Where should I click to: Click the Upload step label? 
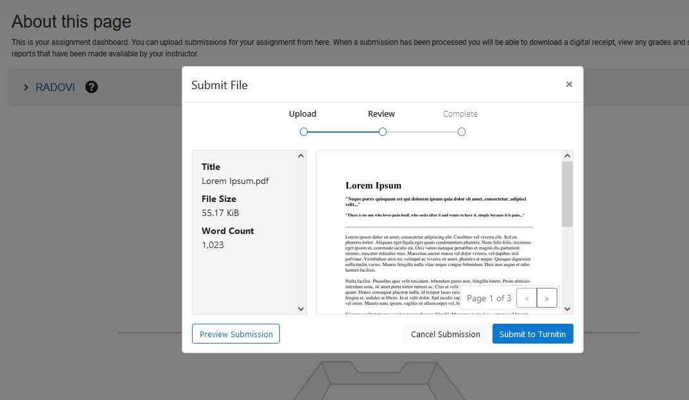302,113
